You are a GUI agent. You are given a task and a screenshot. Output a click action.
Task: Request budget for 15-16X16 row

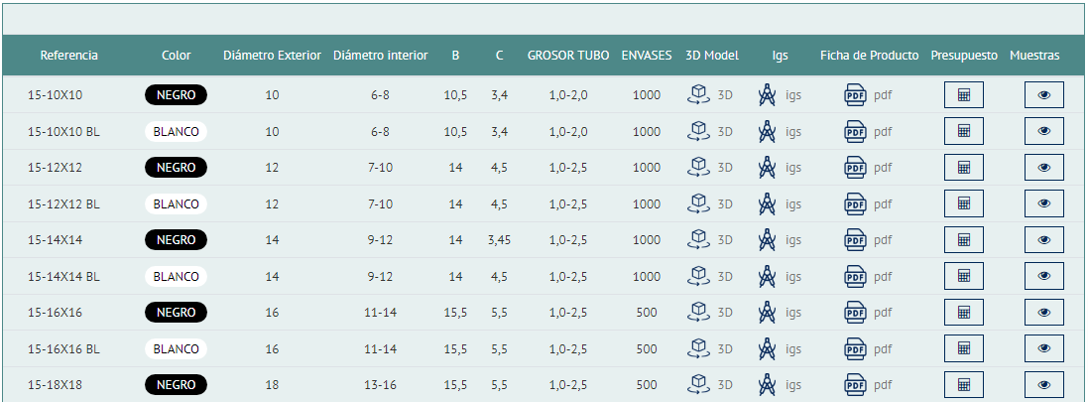click(x=963, y=313)
